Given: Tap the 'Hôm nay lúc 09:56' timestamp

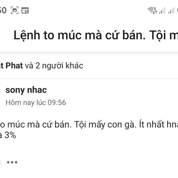Looking at the screenshot, I should (36, 103).
